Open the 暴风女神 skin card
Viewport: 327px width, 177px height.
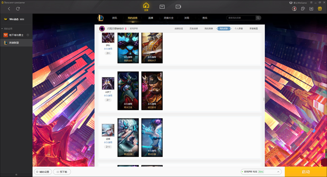[x=128, y=138]
